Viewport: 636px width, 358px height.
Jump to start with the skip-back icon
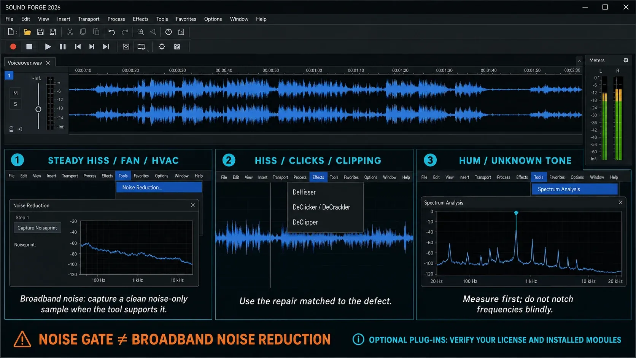78,46
